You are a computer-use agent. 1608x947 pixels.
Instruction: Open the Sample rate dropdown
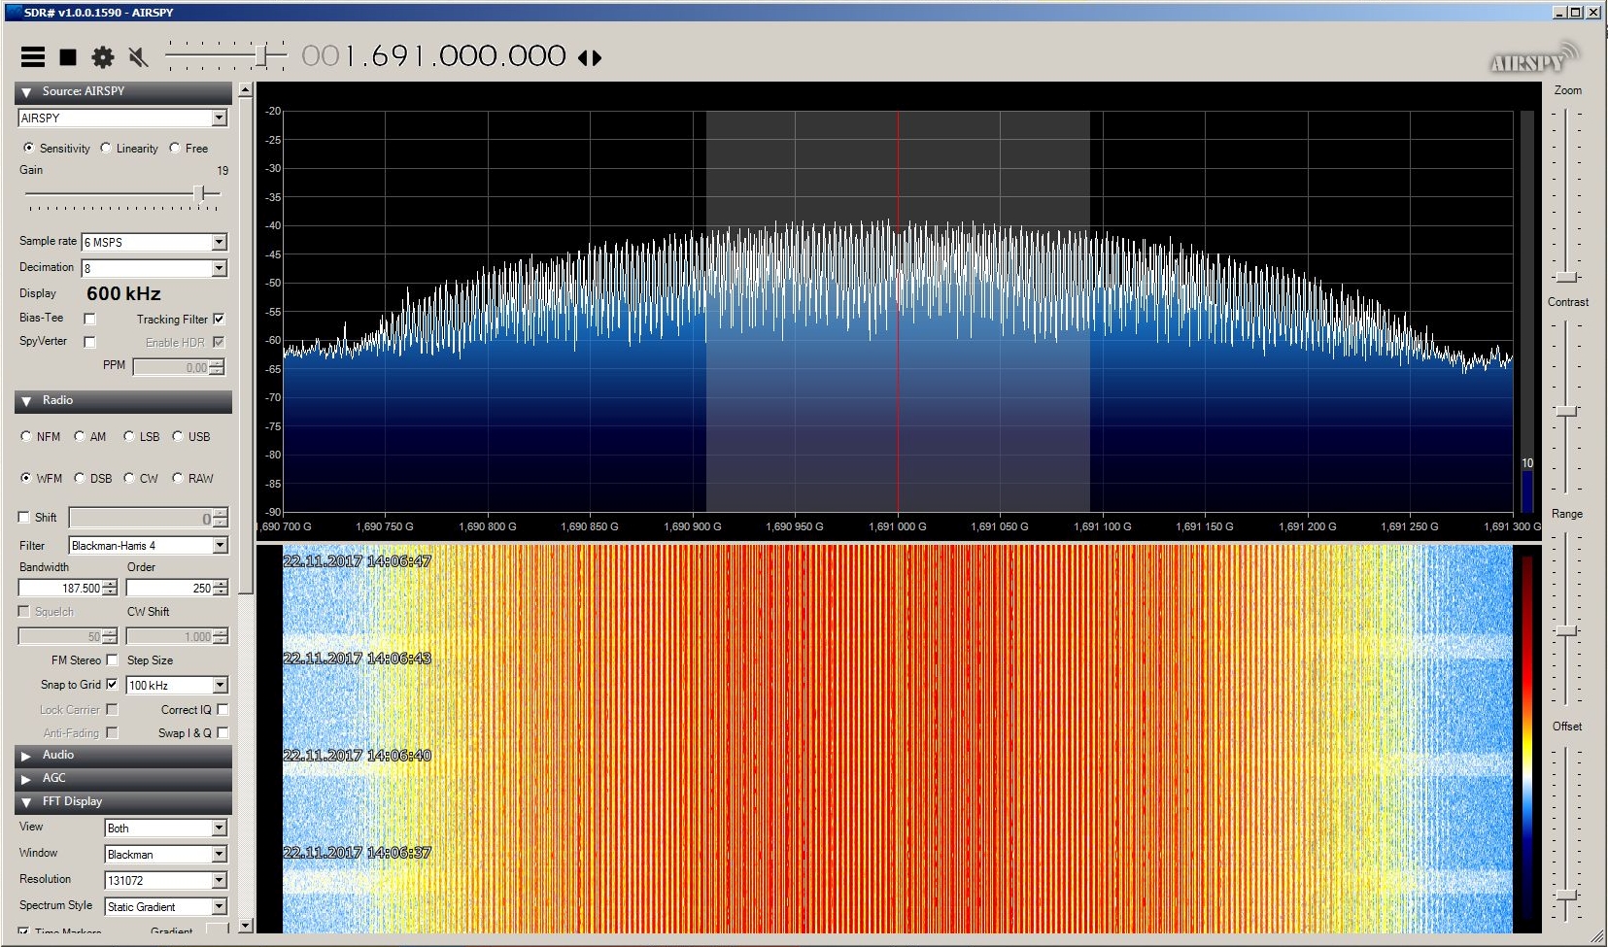click(154, 242)
